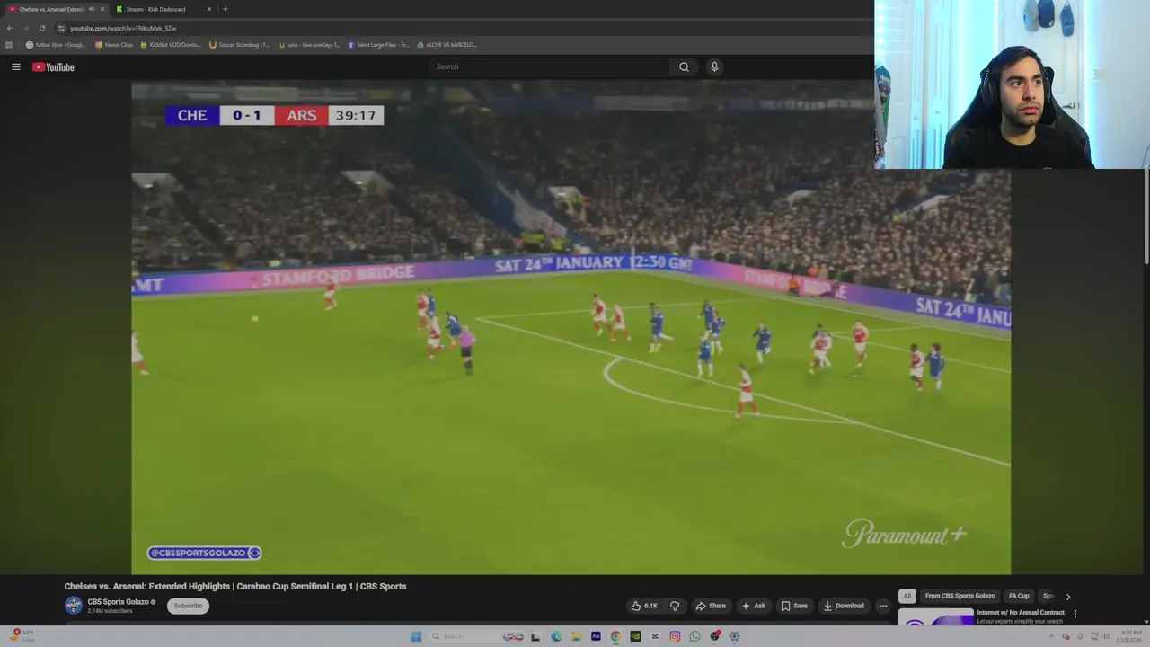The width and height of the screenshot is (1150, 647).
Task: Open the Internet ad three-dot options menu
Action: (x=1075, y=614)
